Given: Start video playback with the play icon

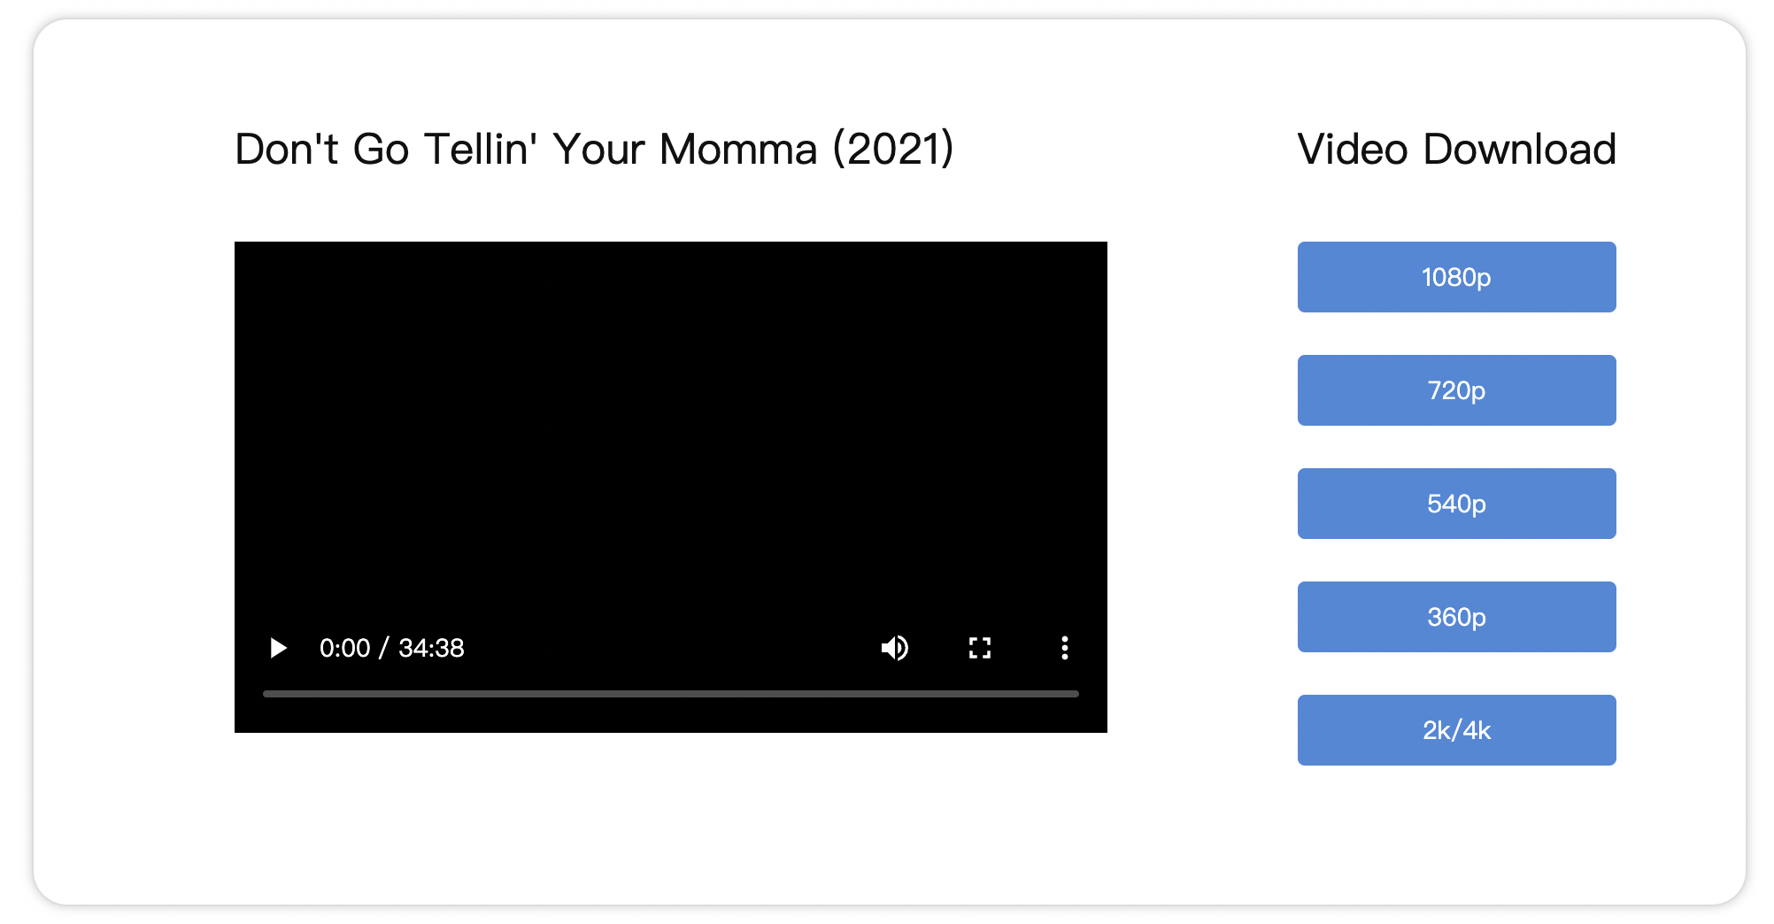Looking at the screenshot, I should (x=278, y=648).
